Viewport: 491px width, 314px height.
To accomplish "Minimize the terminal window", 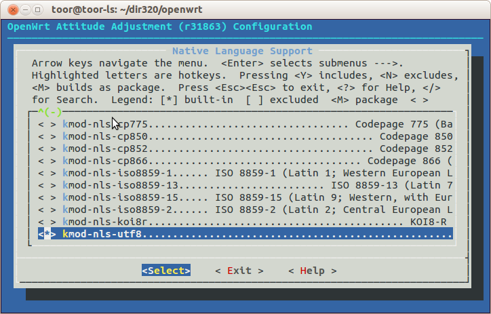I will click(25, 9).
